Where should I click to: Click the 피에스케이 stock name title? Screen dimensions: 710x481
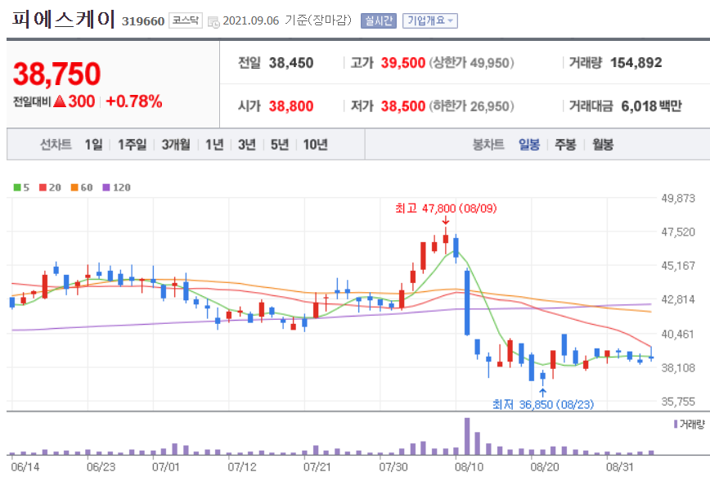63,20
